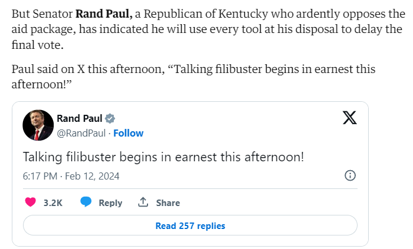Image resolution: width=413 pixels, height=249 pixels.
Task: Click the 3.2K likes count
Action: coord(53,202)
